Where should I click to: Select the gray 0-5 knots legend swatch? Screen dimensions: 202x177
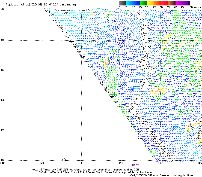(122, 3)
